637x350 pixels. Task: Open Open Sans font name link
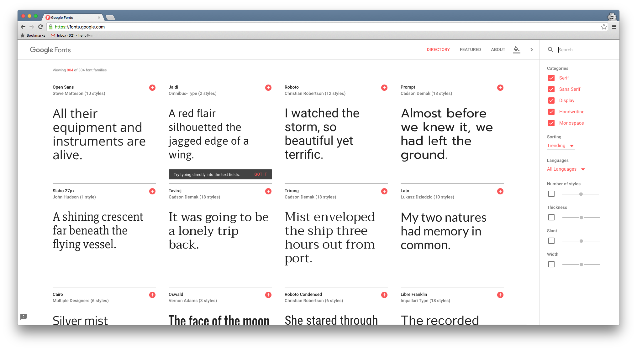click(x=63, y=87)
